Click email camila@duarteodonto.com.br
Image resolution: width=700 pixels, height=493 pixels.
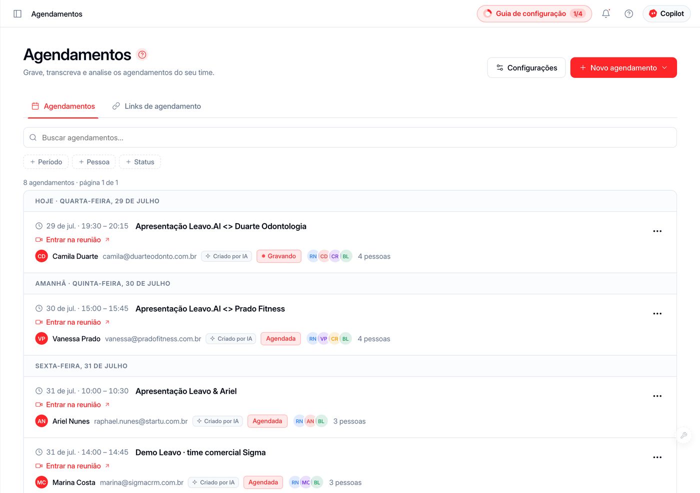pyautogui.click(x=149, y=256)
